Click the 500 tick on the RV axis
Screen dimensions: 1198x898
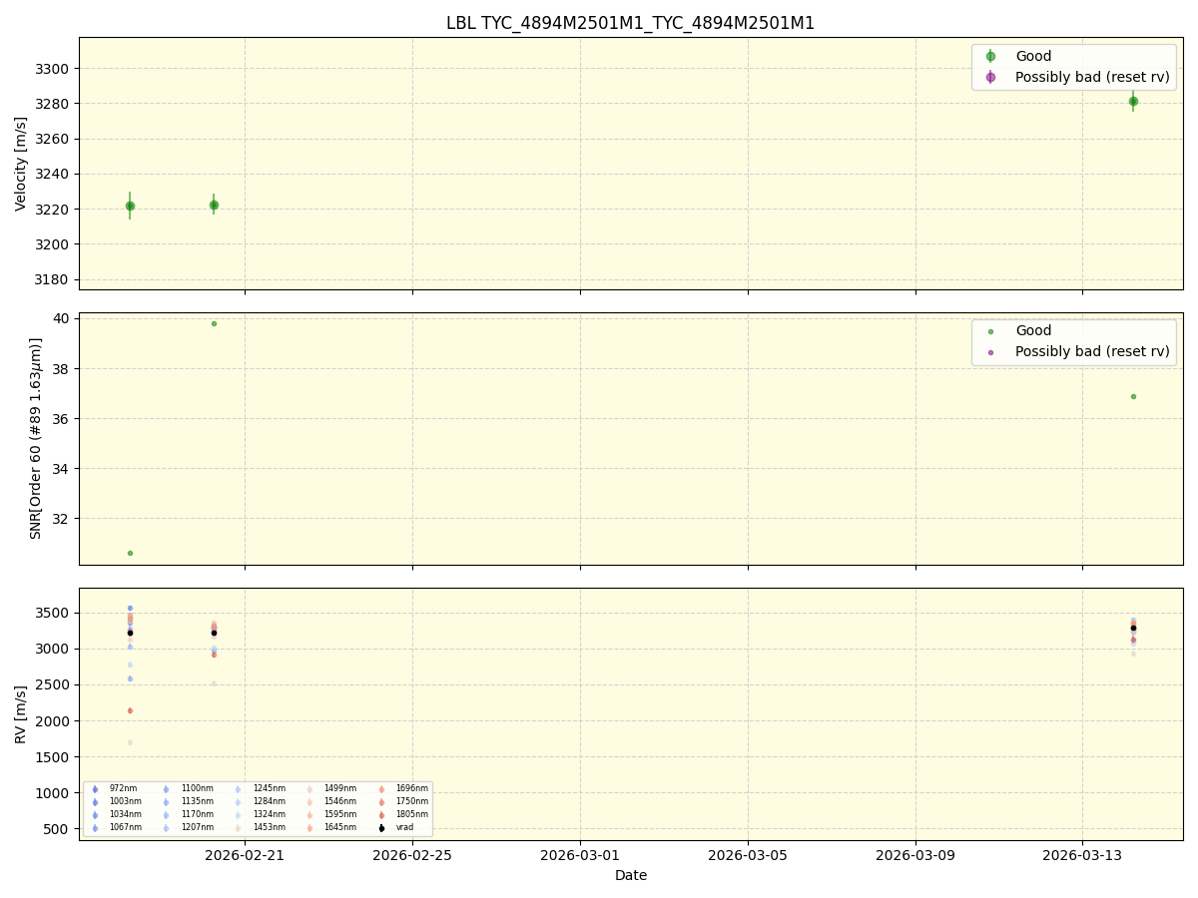pyautogui.click(x=59, y=829)
